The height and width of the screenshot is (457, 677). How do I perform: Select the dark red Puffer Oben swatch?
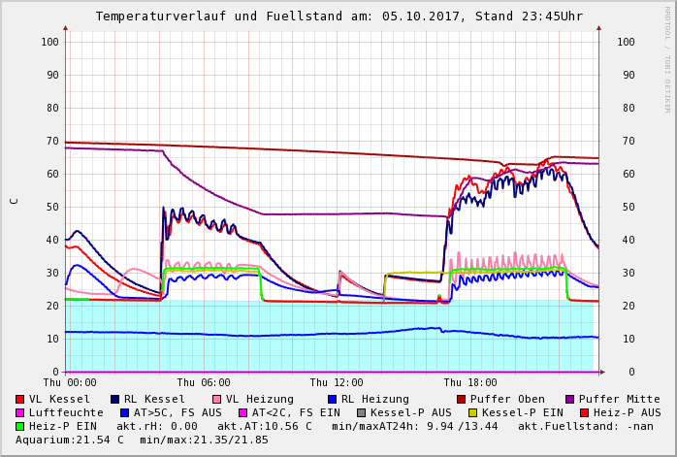pyautogui.click(x=461, y=399)
